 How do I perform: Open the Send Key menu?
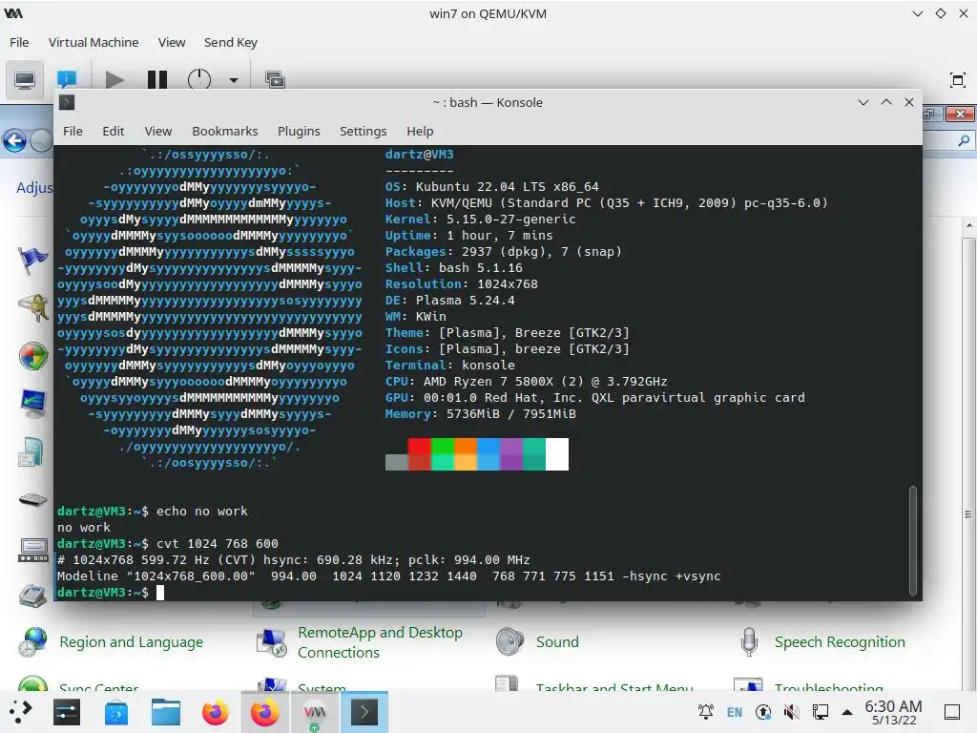[231, 42]
